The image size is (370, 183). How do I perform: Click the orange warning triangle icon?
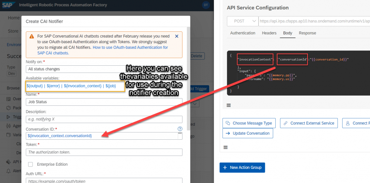click(x=32, y=36)
